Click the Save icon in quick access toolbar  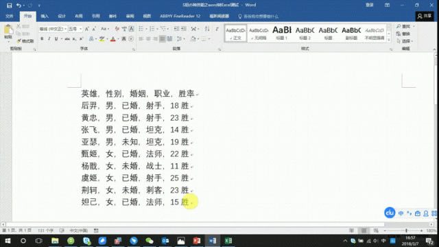[x=9, y=5]
